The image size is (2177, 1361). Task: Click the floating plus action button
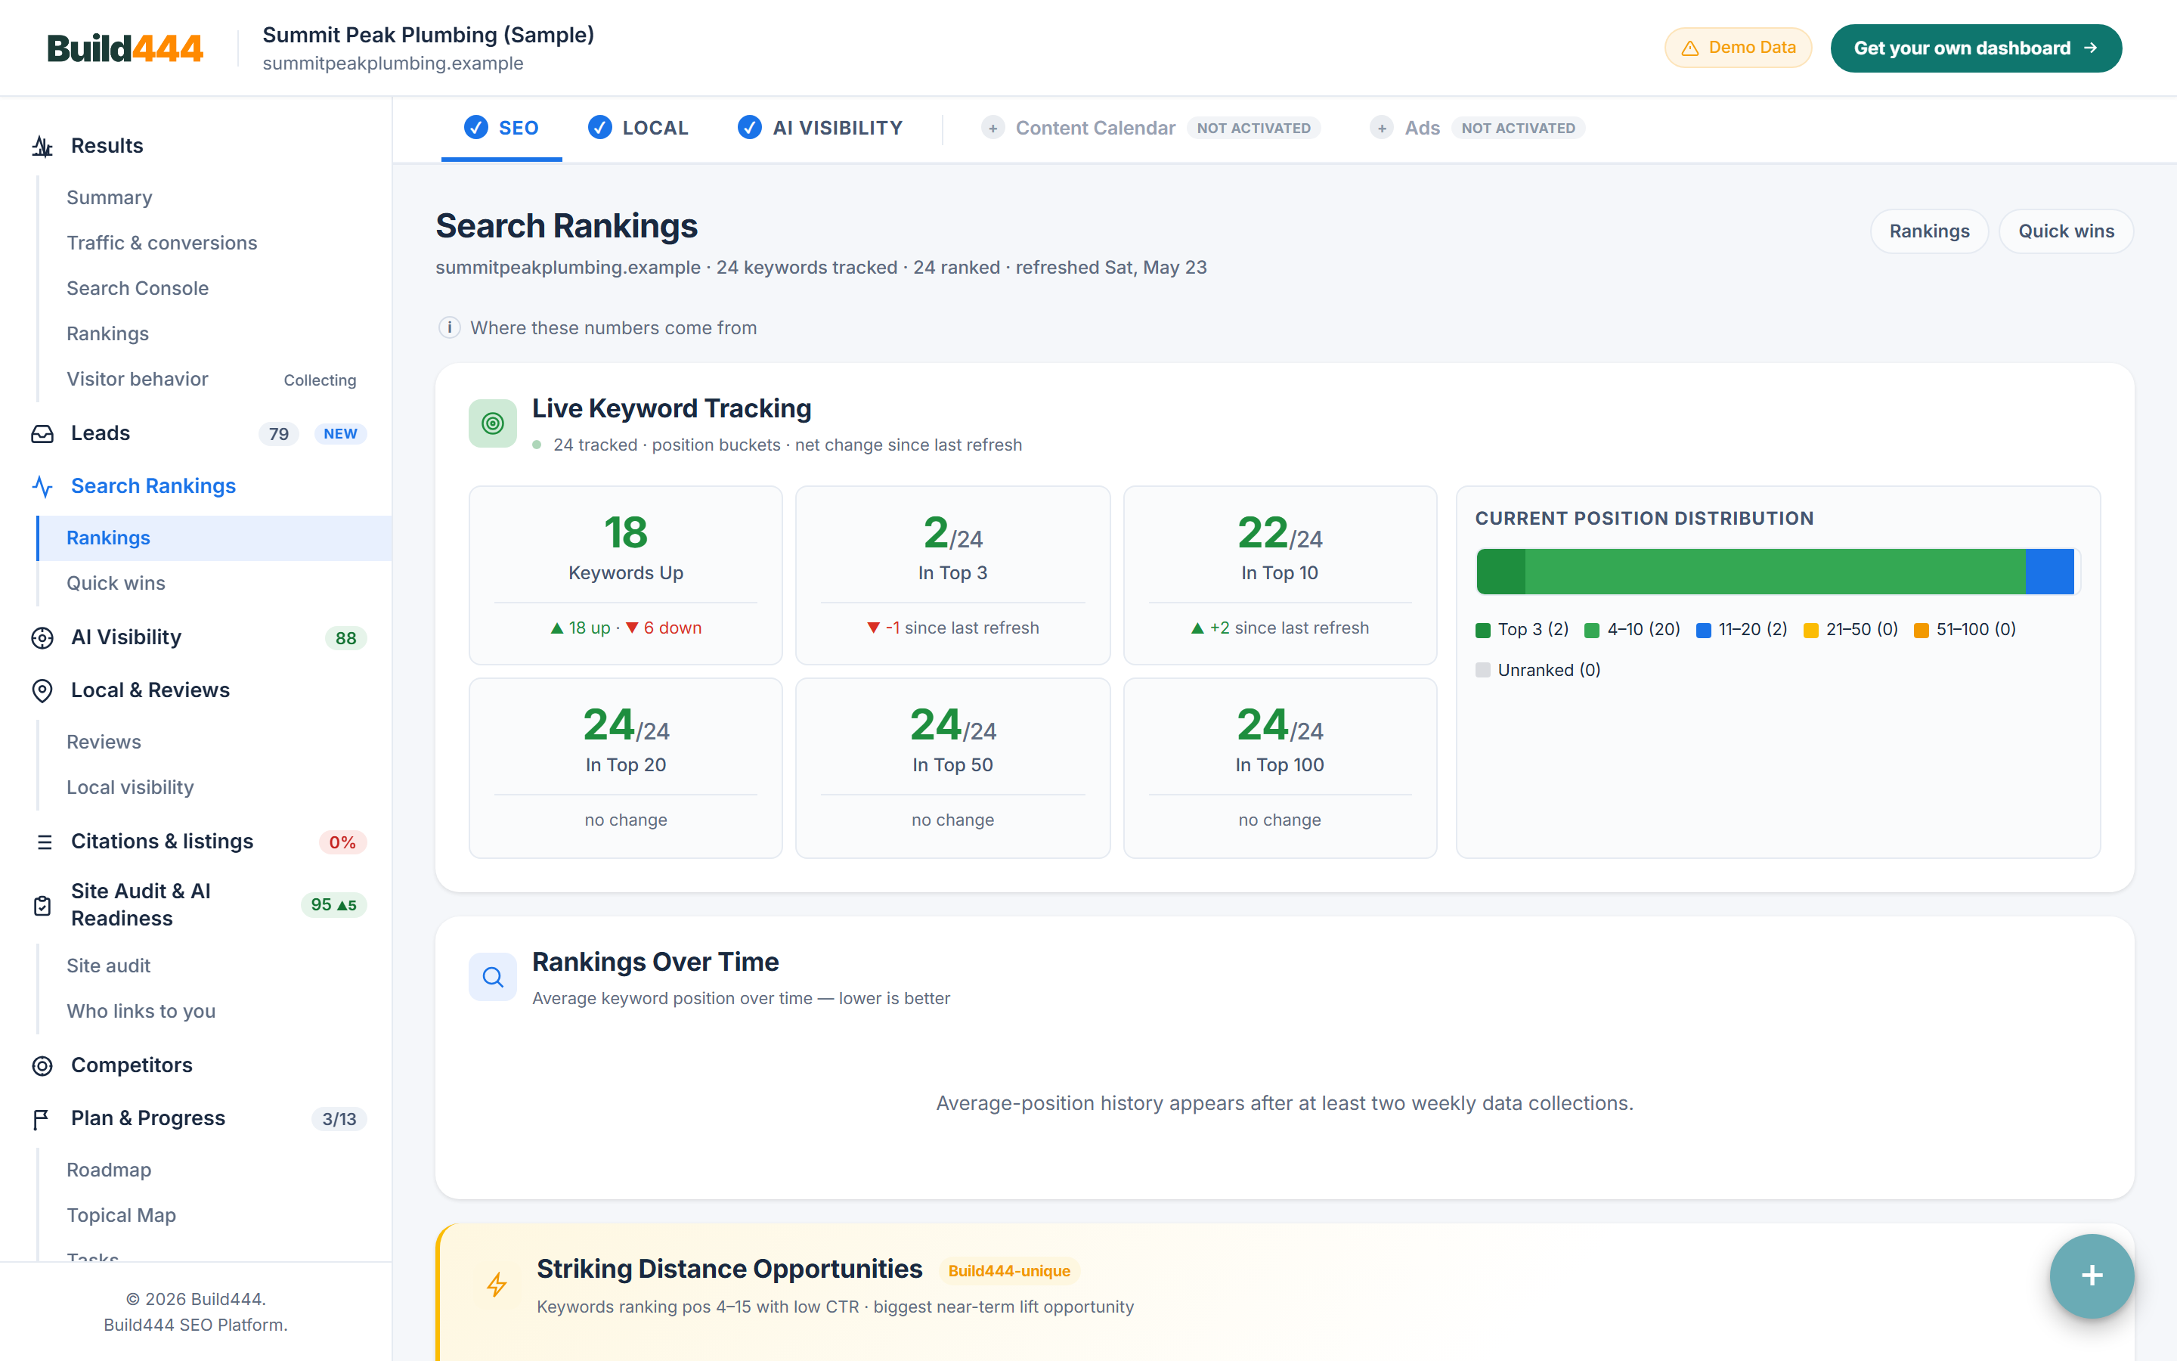[2092, 1276]
